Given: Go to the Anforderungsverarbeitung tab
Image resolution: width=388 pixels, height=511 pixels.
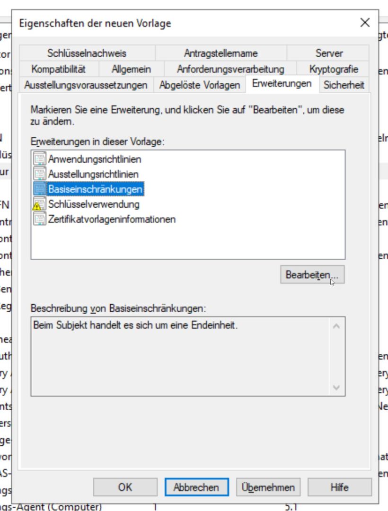Looking at the screenshot, I should [x=230, y=69].
